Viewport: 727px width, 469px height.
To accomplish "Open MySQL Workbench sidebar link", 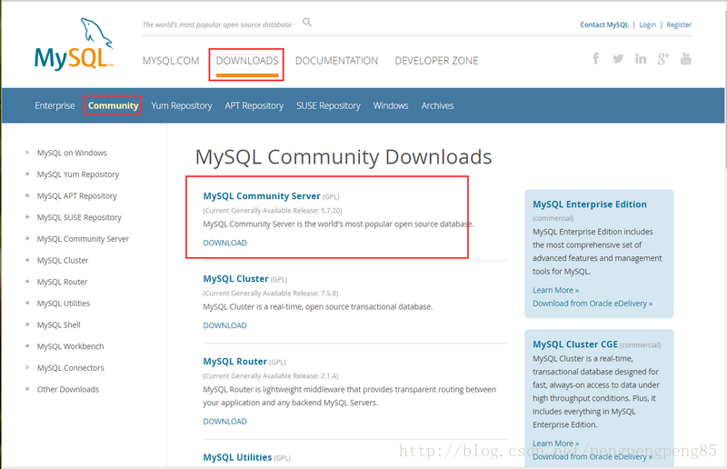I will point(71,346).
